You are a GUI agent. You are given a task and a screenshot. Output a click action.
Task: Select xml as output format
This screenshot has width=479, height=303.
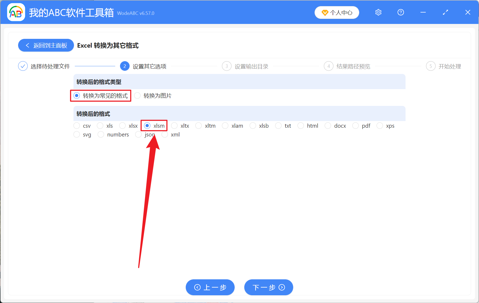pyautogui.click(x=164, y=135)
